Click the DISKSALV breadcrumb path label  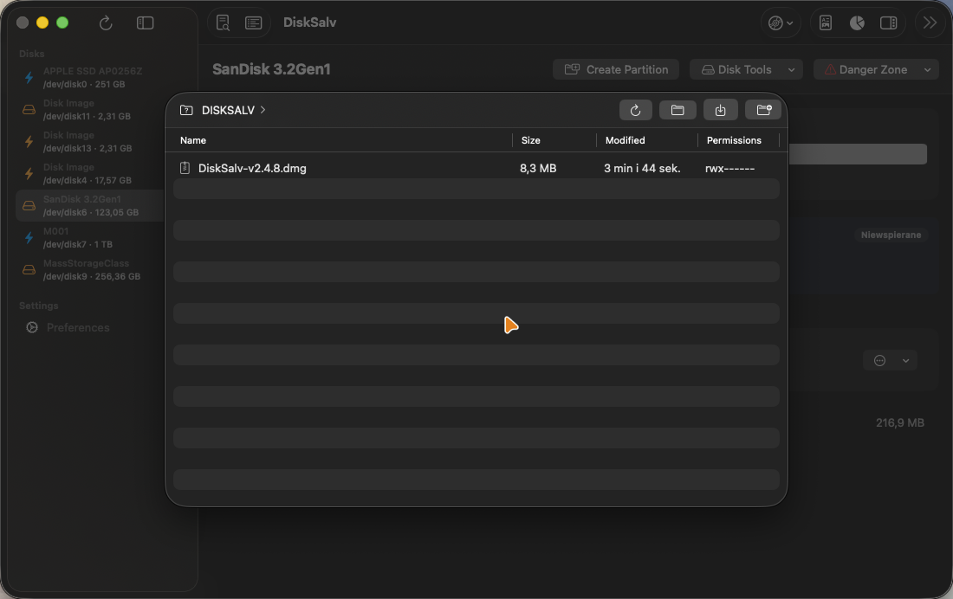point(228,110)
